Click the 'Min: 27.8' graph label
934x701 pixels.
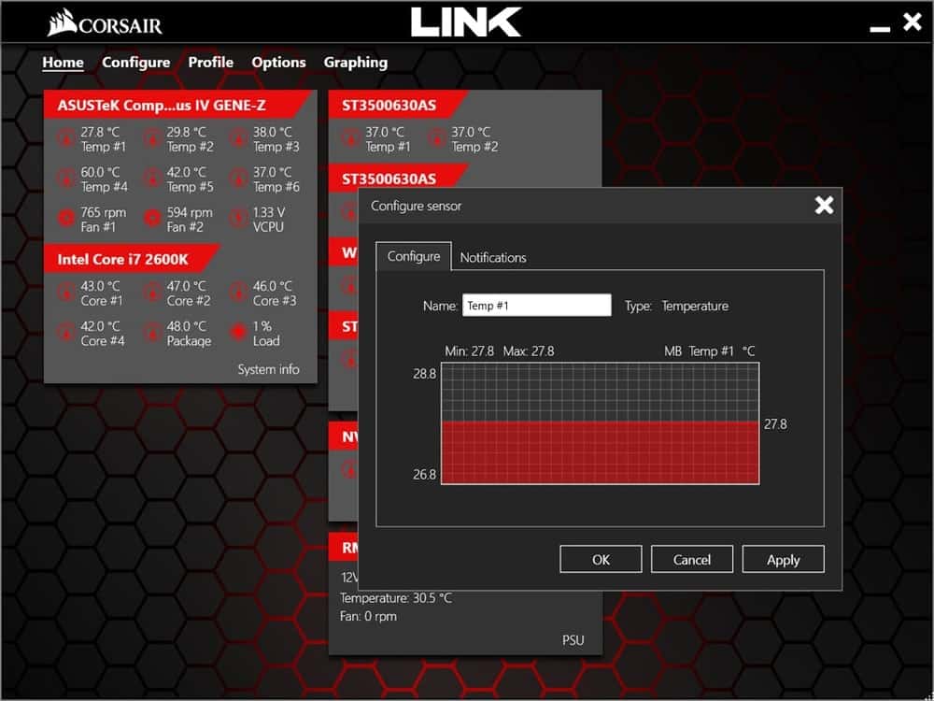tap(470, 351)
